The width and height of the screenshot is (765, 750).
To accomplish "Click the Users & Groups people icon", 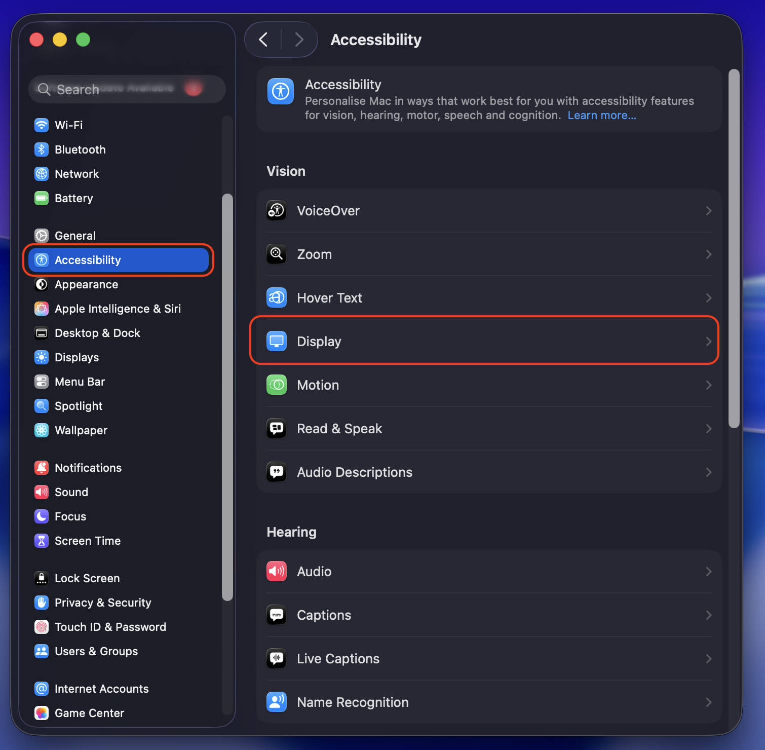I will tap(42, 651).
